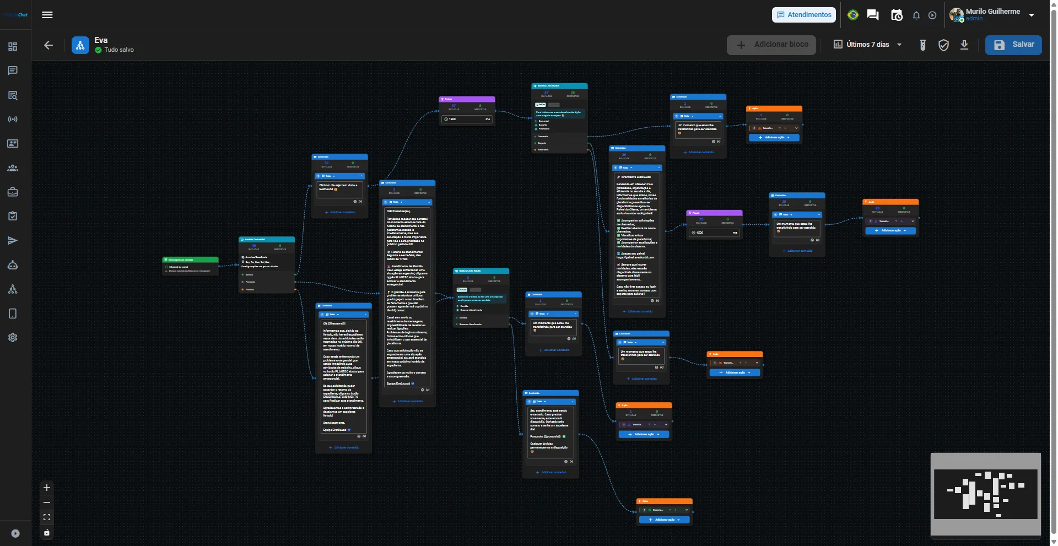This screenshot has height=546, width=1058.
Task: Open Texto dropdown in the feriado message block
Action: point(332,315)
